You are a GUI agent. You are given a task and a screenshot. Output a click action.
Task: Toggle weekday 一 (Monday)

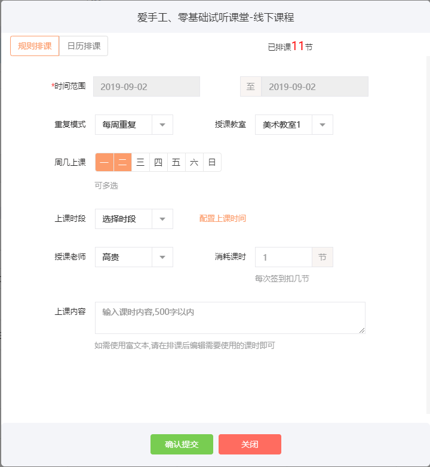point(105,162)
